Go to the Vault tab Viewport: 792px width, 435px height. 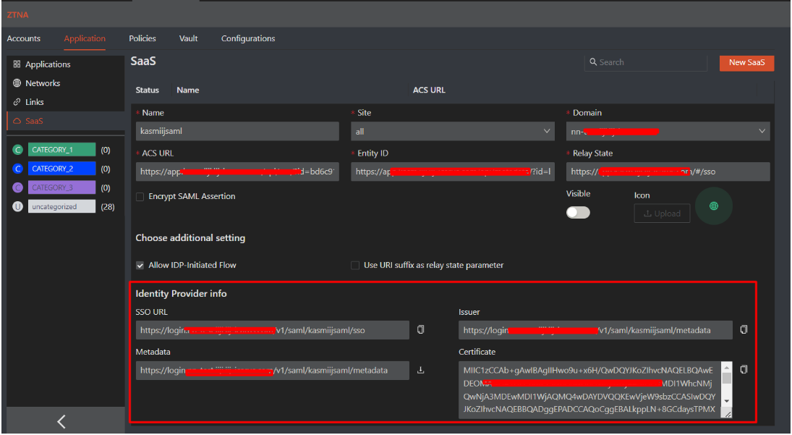pos(188,38)
